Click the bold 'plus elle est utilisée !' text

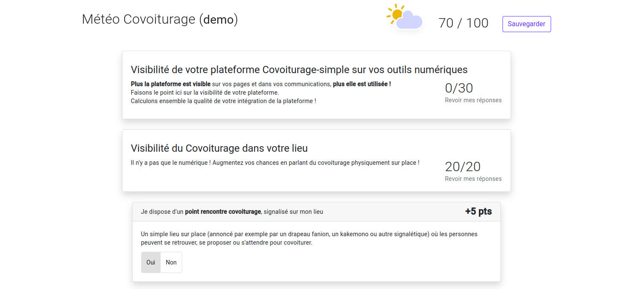pyautogui.click(x=362, y=84)
